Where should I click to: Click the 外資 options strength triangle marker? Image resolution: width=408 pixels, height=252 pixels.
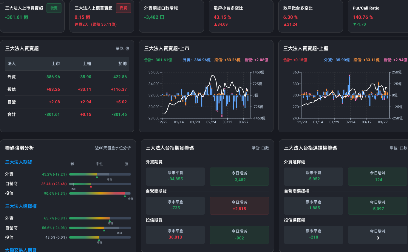tap(109, 221)
